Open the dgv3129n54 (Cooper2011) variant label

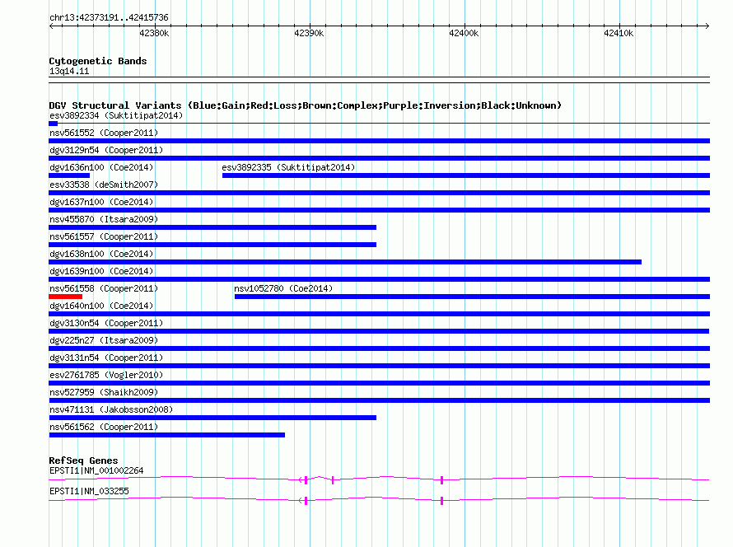[x=106, y=150]
